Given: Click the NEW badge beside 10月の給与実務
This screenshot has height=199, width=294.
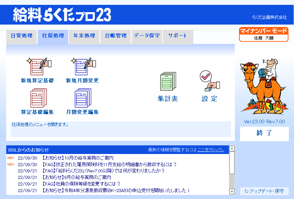Looking at the screenshot, I should pyautogui.click(x=11, y=158).
